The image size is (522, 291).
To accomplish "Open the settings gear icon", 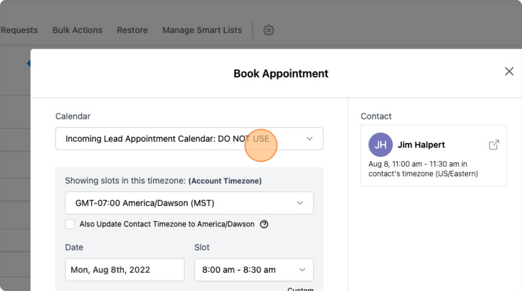I will pyautogui.click(x=268, y=30).
